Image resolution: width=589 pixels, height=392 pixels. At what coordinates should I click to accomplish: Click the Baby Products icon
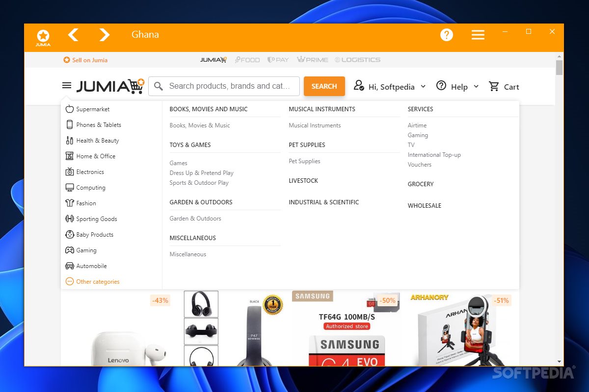[x=70, y=234]
